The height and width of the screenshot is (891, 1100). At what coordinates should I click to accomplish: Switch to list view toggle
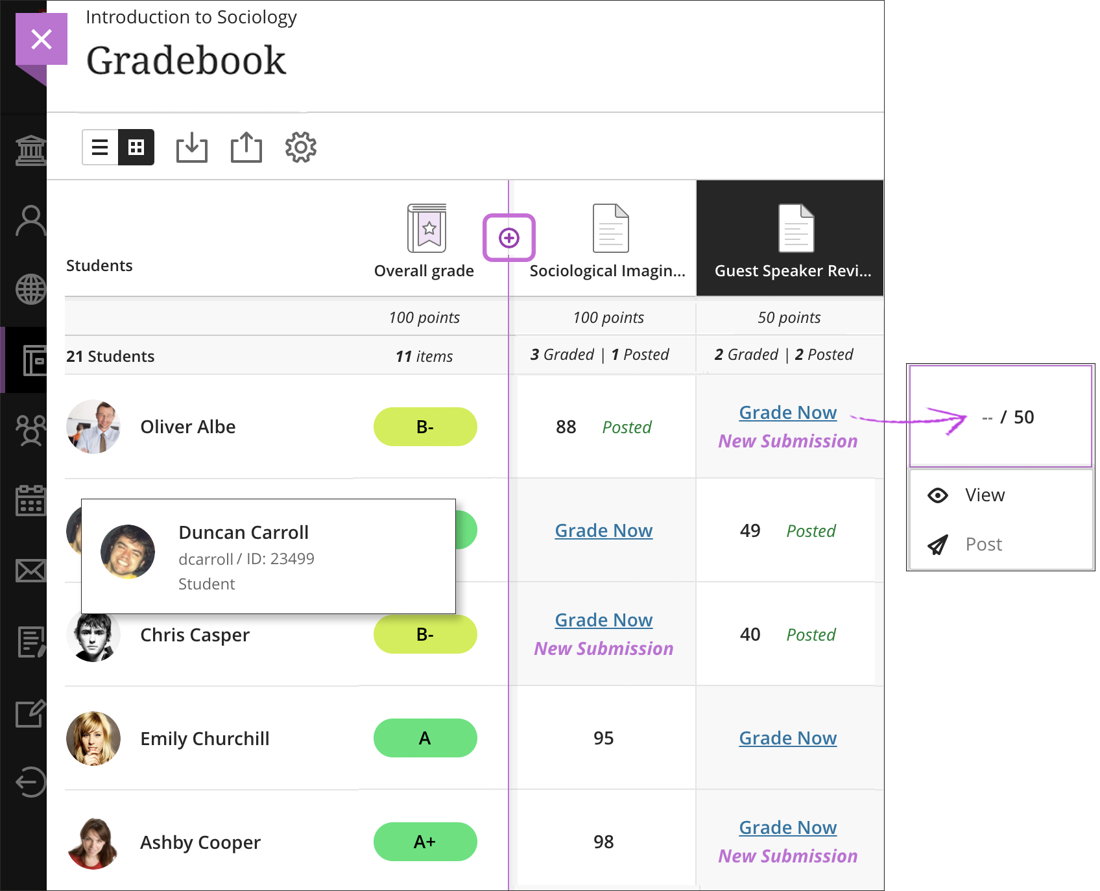100,147
